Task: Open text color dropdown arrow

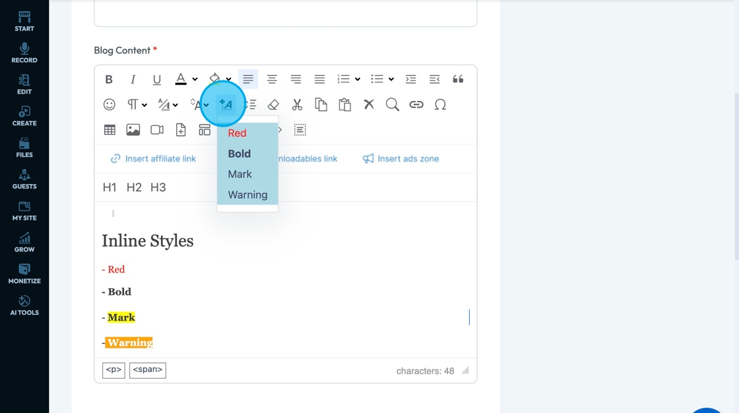Action: click(x=195, y=79)
